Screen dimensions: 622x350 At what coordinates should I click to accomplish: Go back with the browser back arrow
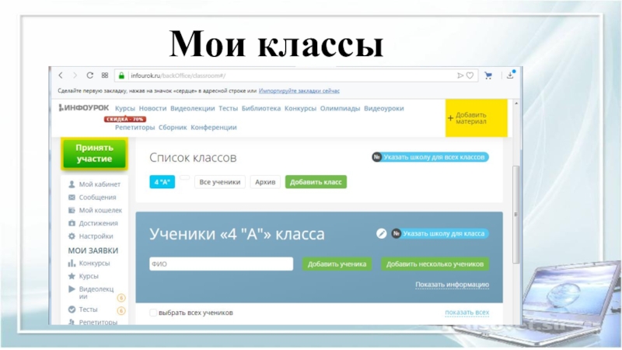coord(61,75)
